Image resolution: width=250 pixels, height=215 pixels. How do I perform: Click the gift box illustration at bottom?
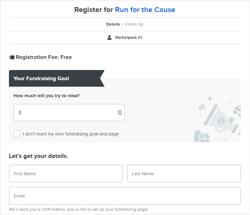(202, 136)
